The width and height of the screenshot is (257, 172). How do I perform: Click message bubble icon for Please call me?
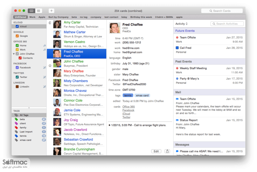[x=177, y=151]
